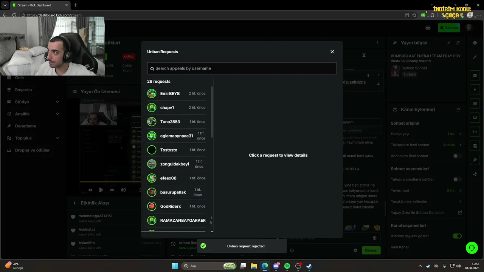Viewport: 484px width, 272px height.
Task: Open aglamaoynaaa31's unban request
Action: [x=177, y=136]
